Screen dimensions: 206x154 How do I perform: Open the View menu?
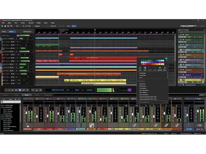click(45, 23)
